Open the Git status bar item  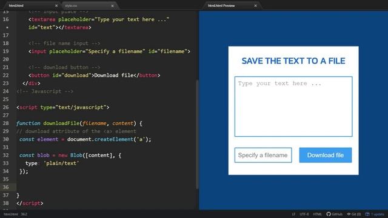click(x=354, y=214)
